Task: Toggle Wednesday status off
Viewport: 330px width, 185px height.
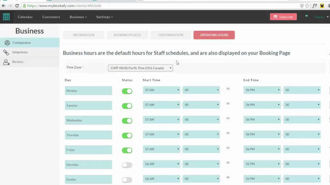Action: (127, 120)
